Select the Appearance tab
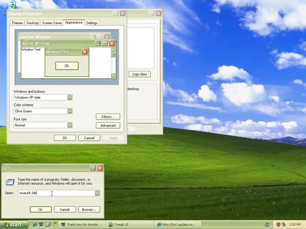 click(x=74, y=22)
